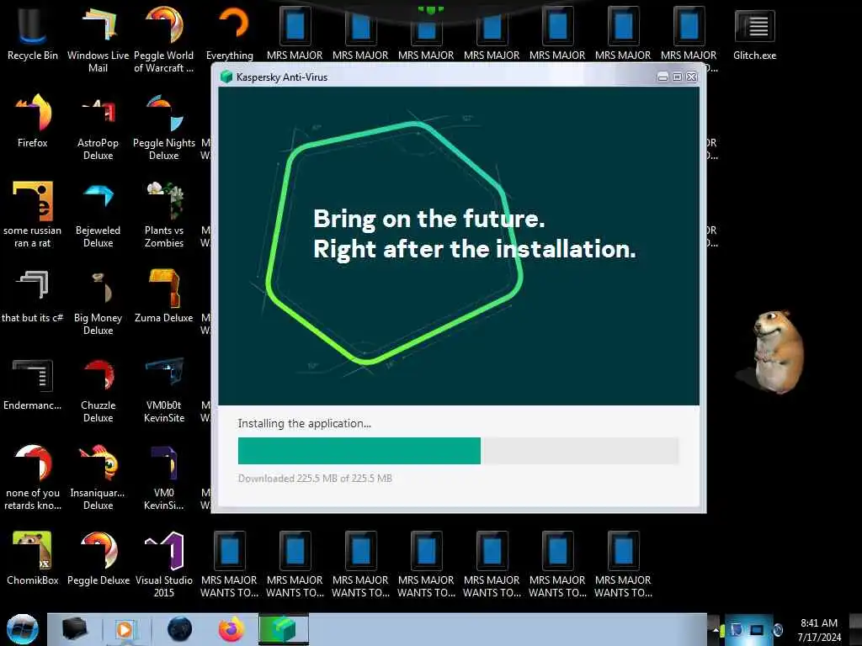Screen dimensions: 862x646
Task: Select the Insaniquar... Deluxe icon
Action: tap(98, 477)
